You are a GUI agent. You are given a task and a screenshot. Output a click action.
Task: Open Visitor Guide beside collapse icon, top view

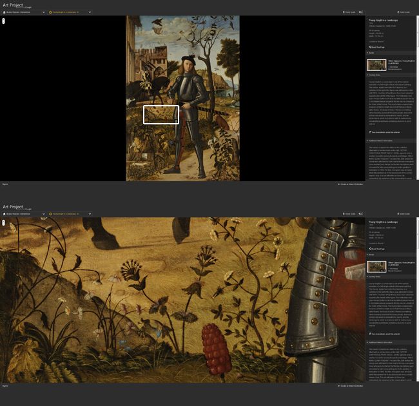click(349, 12)
